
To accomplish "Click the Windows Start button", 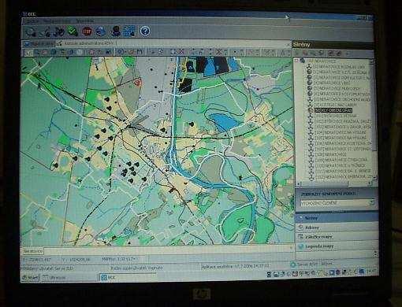I will [x=30, y=277].
